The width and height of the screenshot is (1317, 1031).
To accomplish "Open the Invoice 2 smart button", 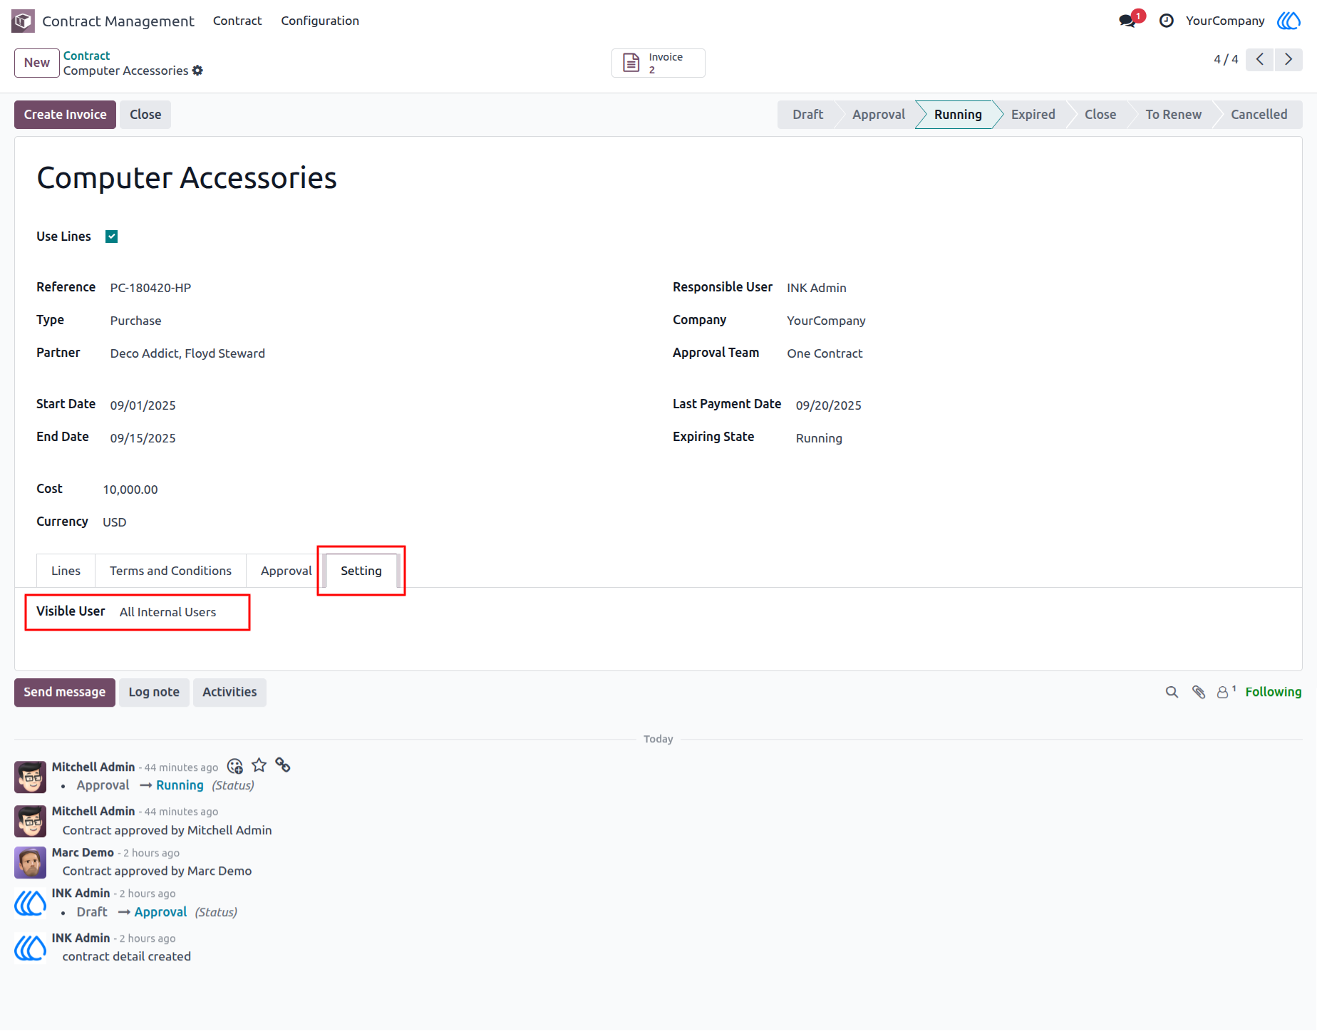I will point(658,63).
